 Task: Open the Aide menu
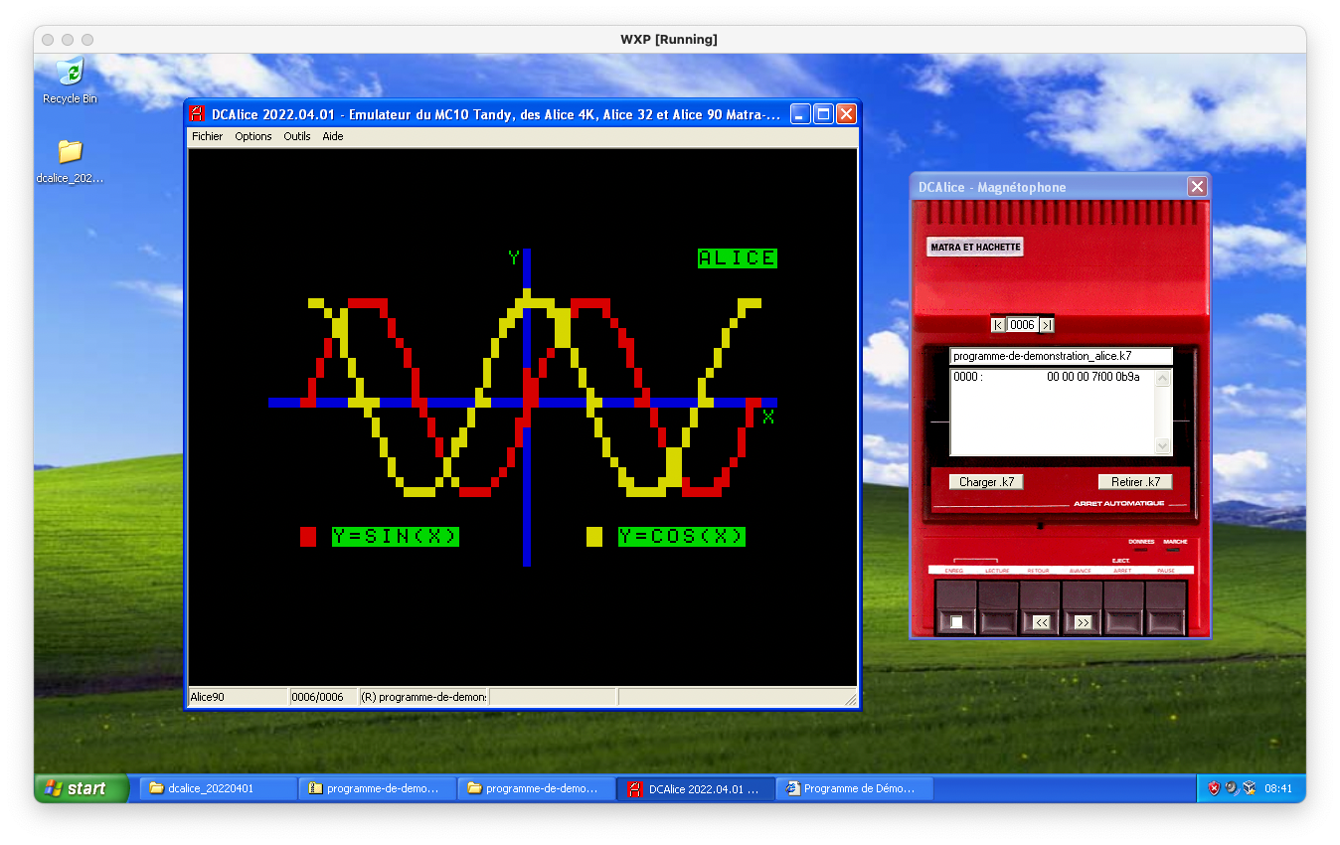point(333,136)
